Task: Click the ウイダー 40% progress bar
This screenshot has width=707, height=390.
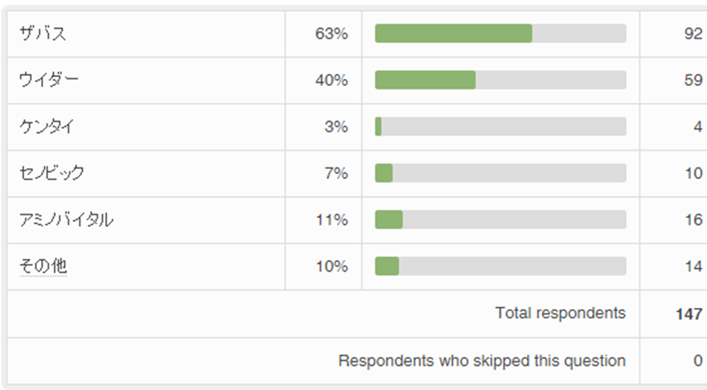Action: coord(500,80)
